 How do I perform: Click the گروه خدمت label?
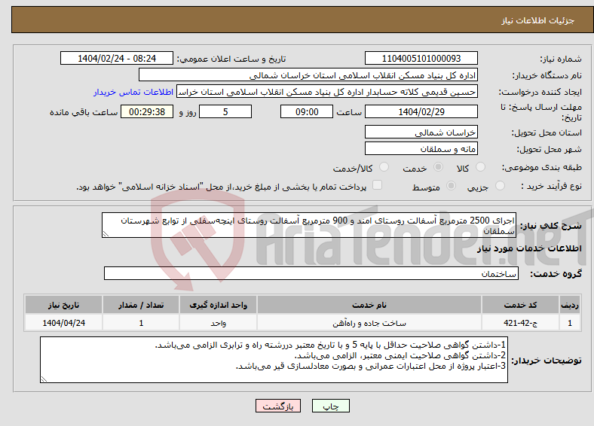pyautogui.click(x=556, y=273)
